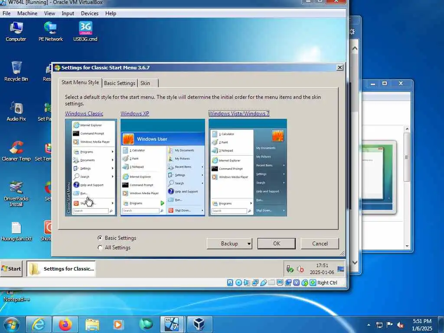
Task: Select the VirtualBox cube icon on host taskbar
Action: point(199,324)
